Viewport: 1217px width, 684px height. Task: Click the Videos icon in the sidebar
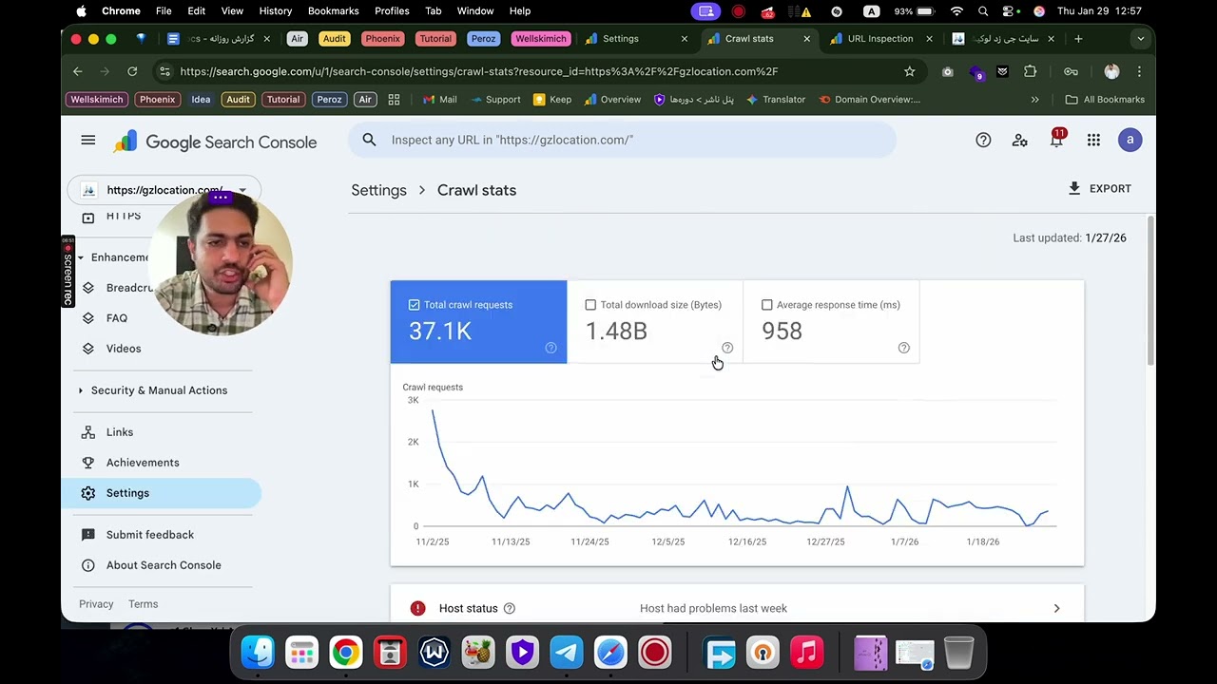coord(88,349)
